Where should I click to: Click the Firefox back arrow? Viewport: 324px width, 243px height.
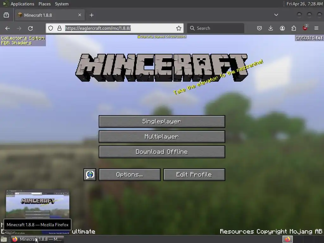[x=8, y=28]
